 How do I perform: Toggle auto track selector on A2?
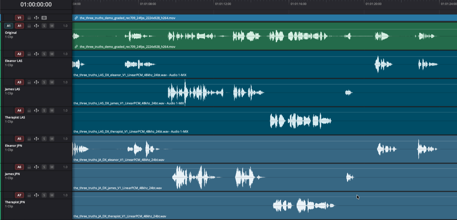[x=36, y=54]
